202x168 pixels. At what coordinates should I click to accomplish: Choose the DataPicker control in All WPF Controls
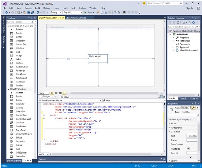click(x=20, y=126)
